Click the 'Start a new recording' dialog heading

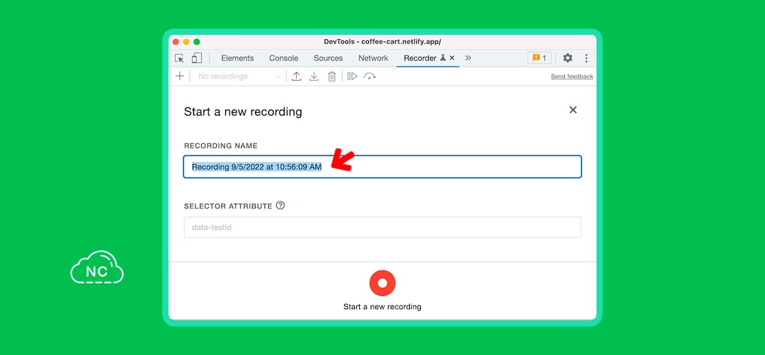[x=243, y=111]
